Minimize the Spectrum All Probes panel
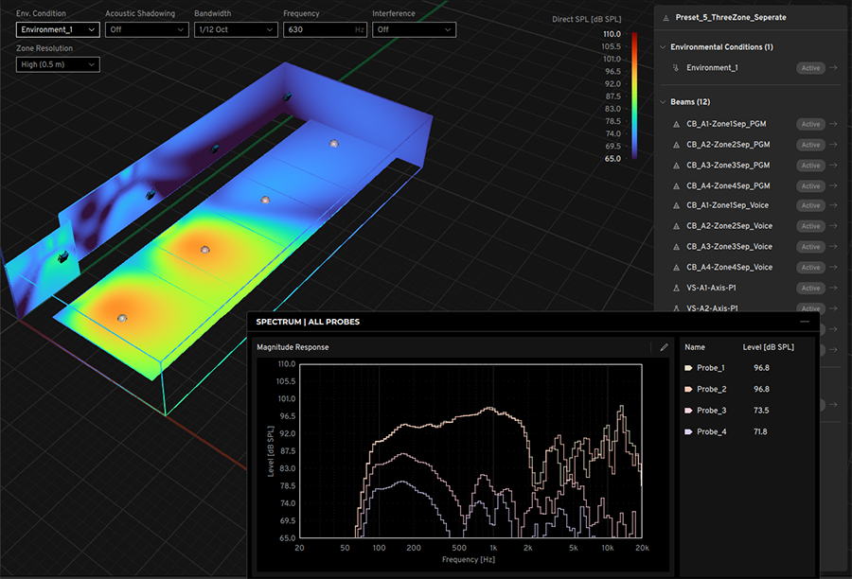Screen dimensions: 852x579 click(x=805, y=322)
